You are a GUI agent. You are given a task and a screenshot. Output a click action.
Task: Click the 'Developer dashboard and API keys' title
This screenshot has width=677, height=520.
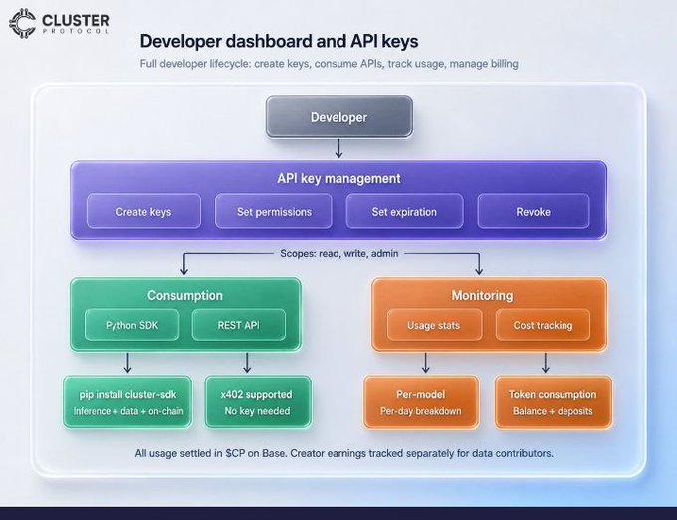point(280,41)
